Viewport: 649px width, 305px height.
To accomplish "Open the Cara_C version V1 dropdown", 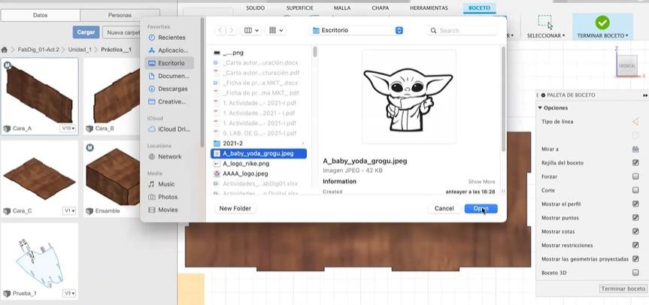I will click(69, 211).
